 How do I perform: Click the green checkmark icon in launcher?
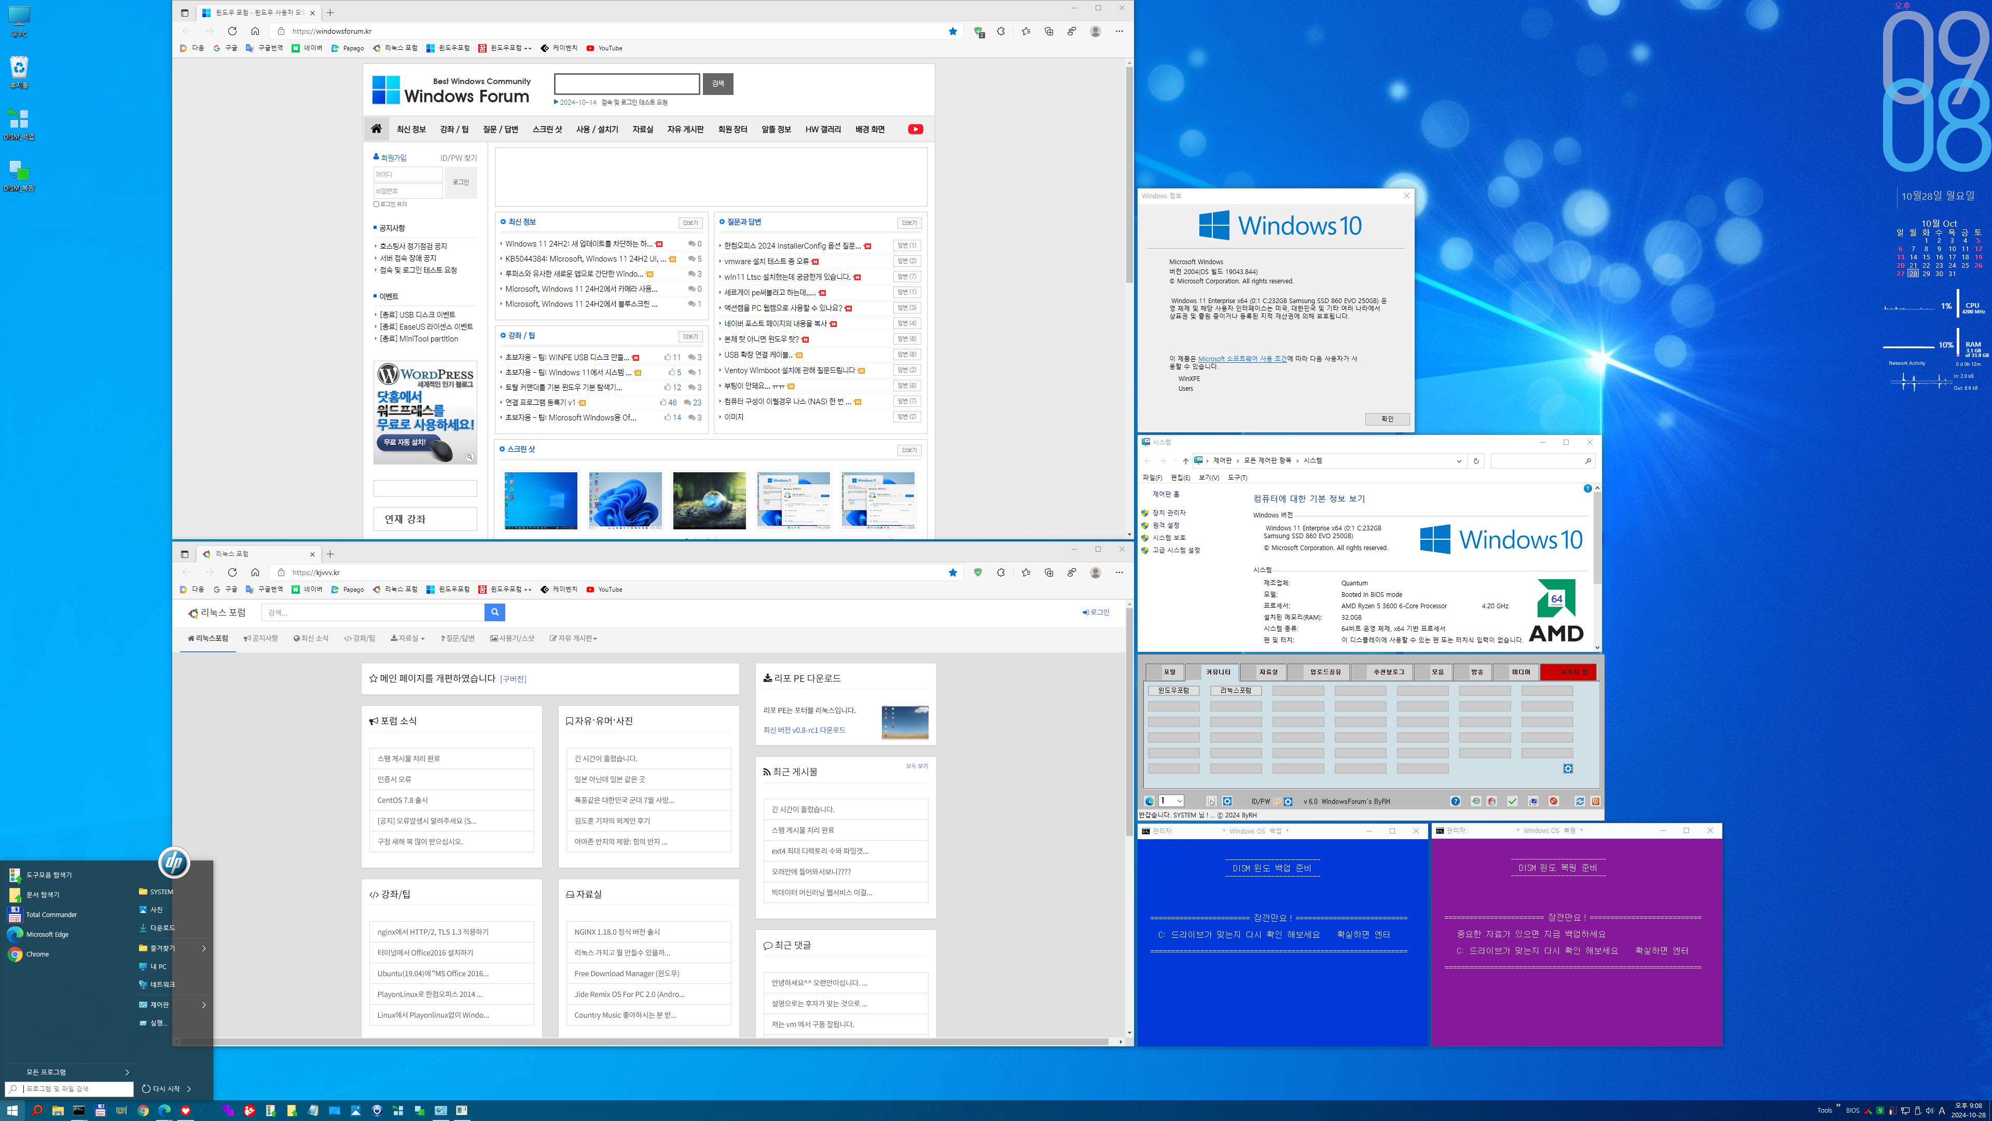coord(1513,801)
